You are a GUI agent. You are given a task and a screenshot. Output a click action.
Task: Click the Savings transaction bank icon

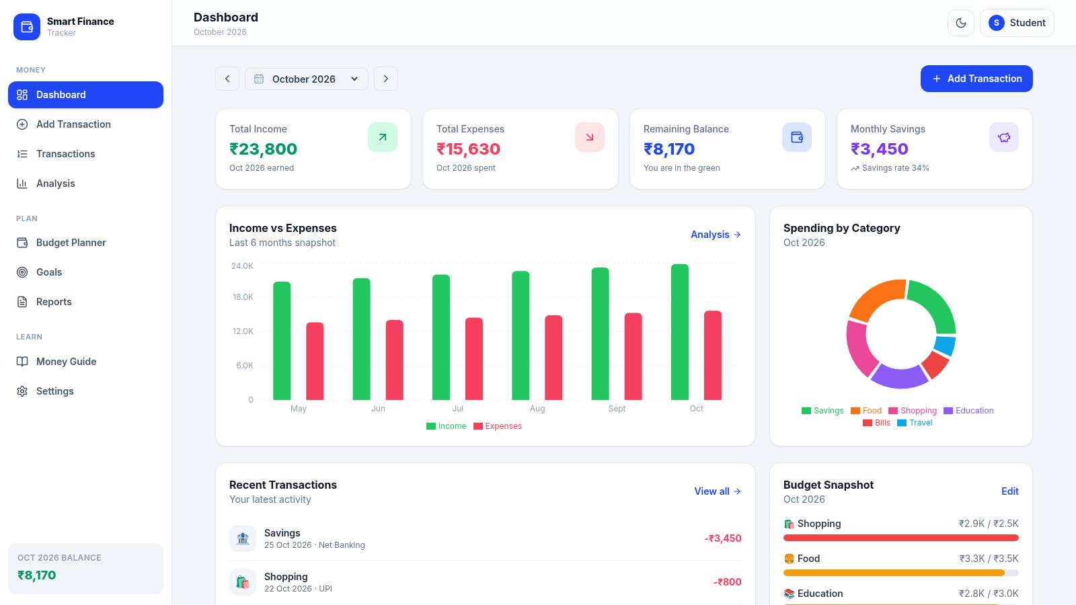(243, 538)
